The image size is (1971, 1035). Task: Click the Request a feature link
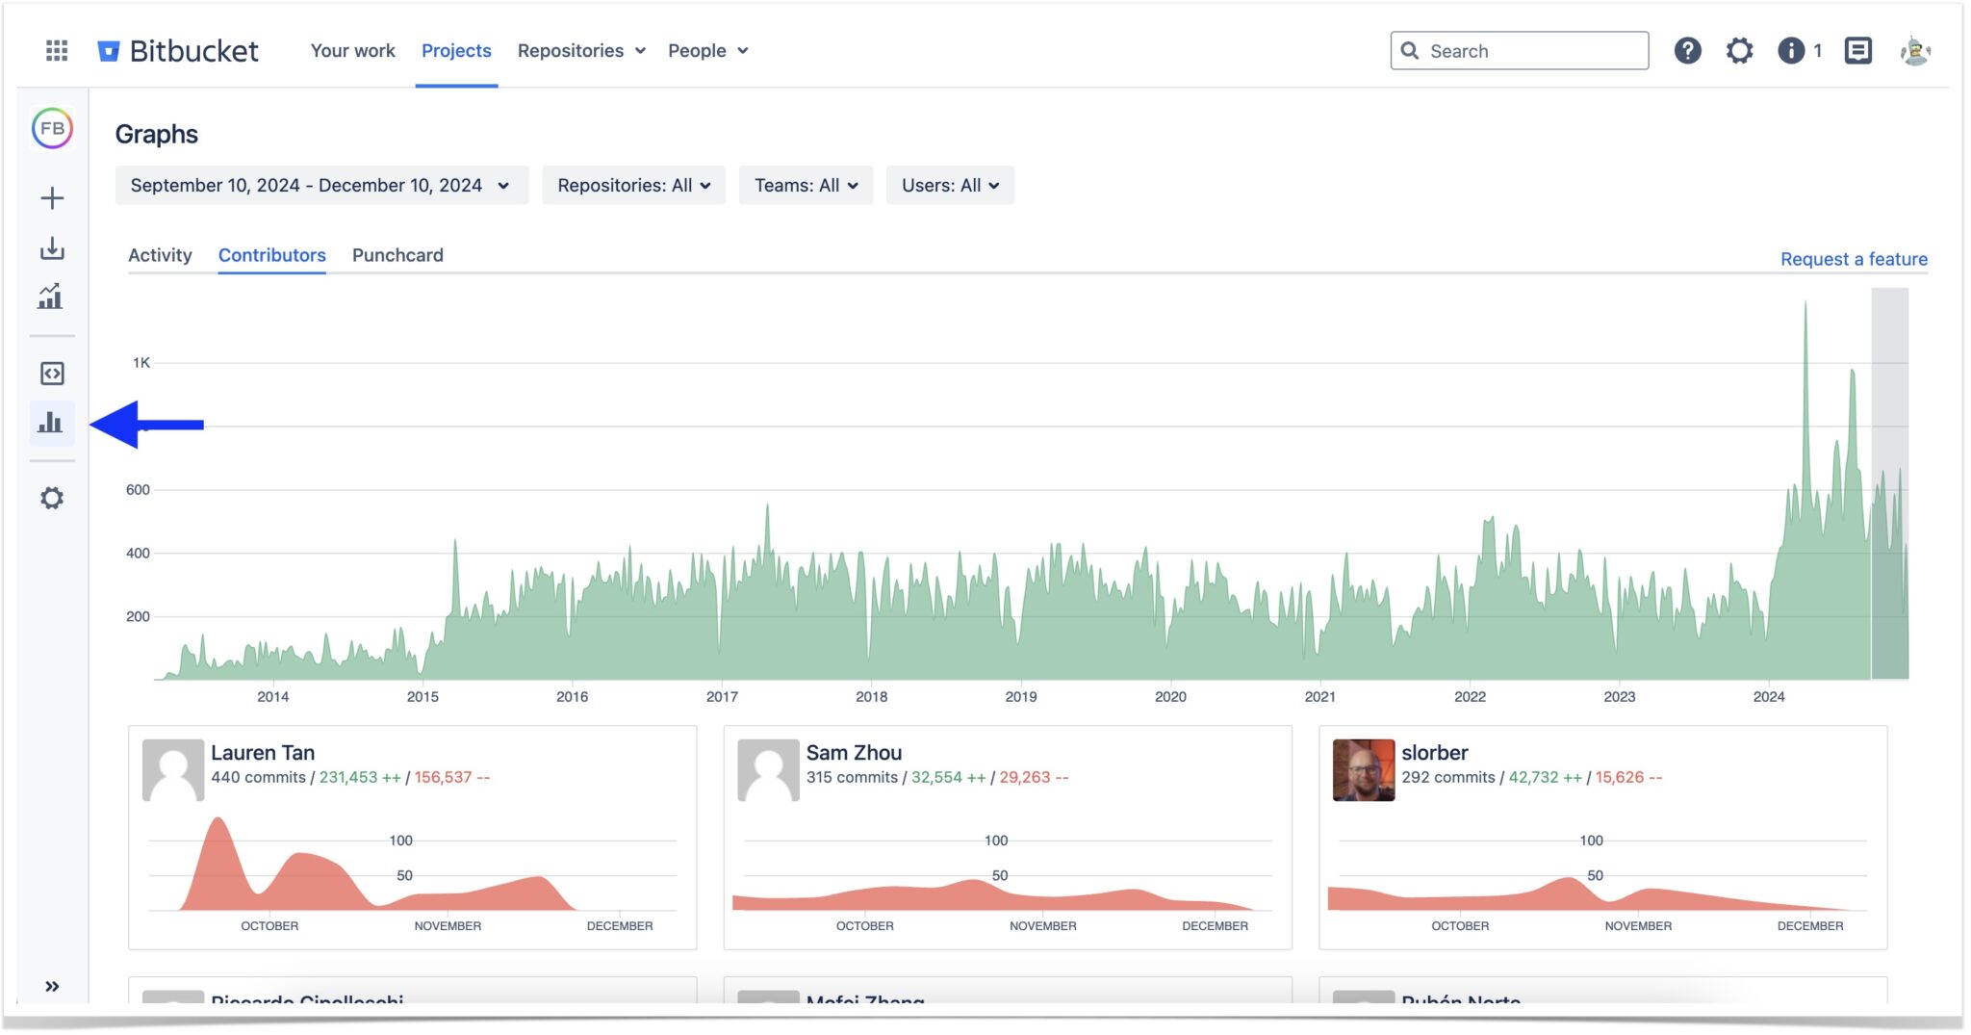[1853, 259]
